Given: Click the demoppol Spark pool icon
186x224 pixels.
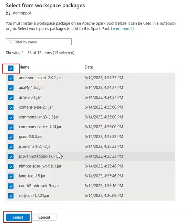Looking at the screenshot, I should tap(8, 13).
